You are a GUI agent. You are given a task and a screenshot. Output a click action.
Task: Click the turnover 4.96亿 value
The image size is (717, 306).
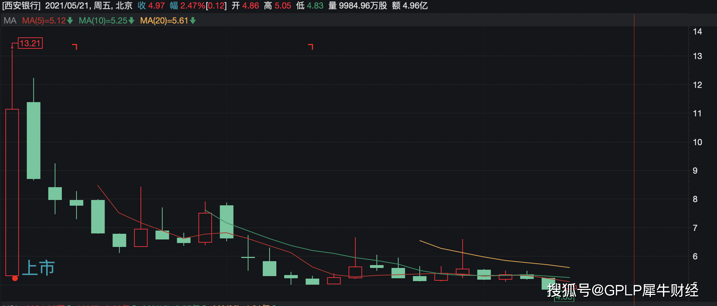coord(415,6)
